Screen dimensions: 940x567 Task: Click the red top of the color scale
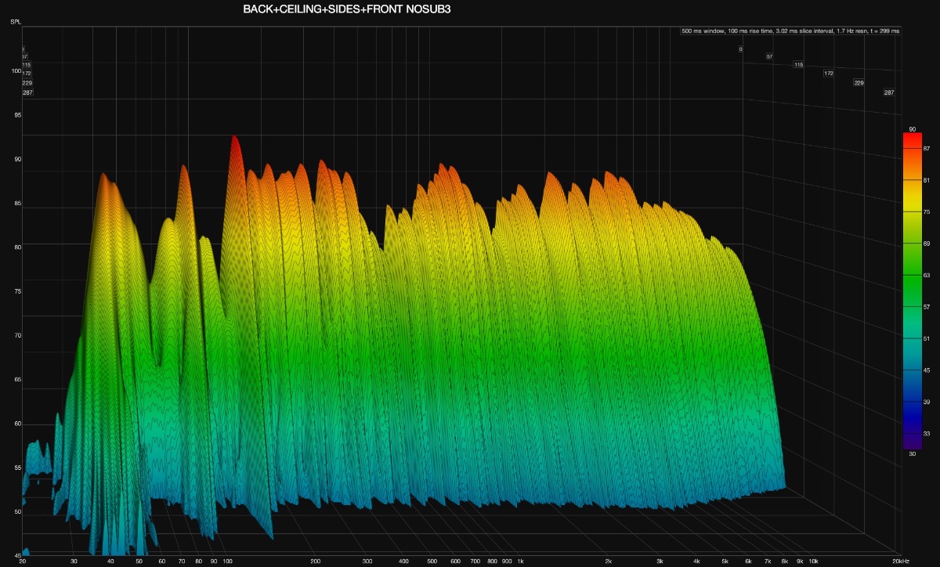(x=912, y=139)
